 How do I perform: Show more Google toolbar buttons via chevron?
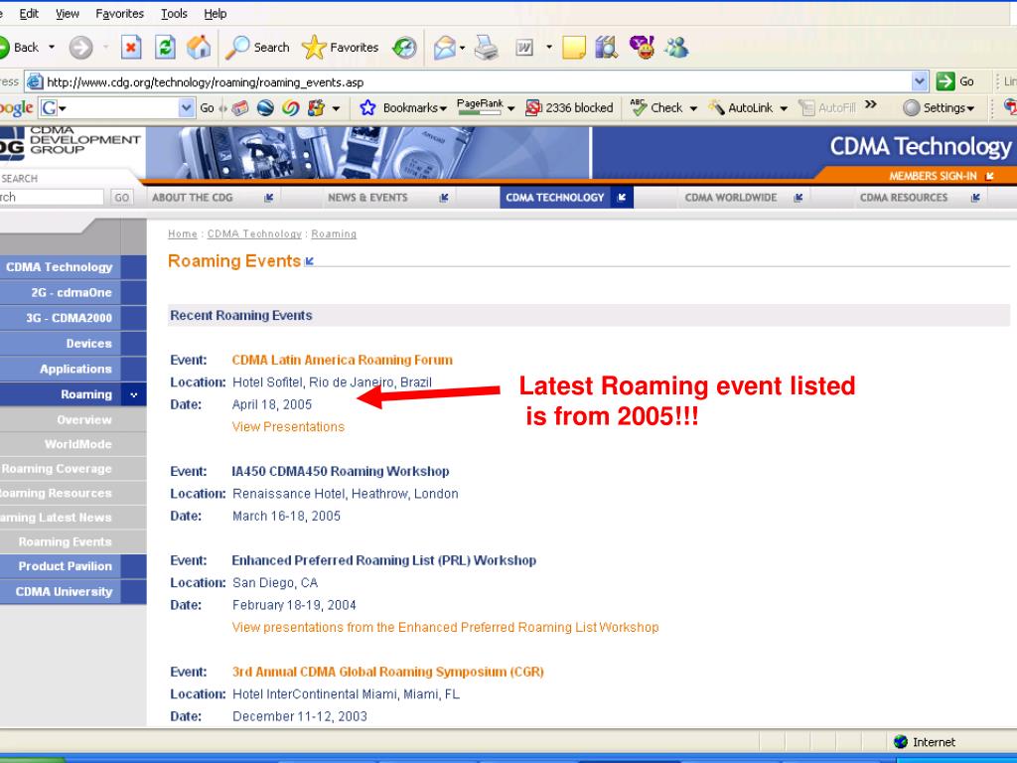pyautogui.click(x=871, y=104)
